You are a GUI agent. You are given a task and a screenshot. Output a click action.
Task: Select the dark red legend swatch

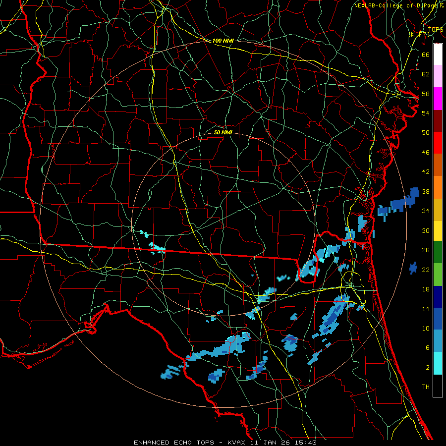coord(438,121)
